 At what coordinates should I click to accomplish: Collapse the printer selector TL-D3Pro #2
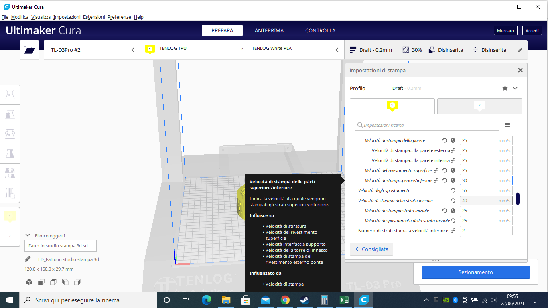pos(133,50)
